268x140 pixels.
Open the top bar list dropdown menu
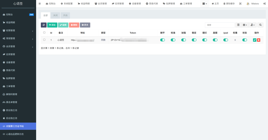205,4
